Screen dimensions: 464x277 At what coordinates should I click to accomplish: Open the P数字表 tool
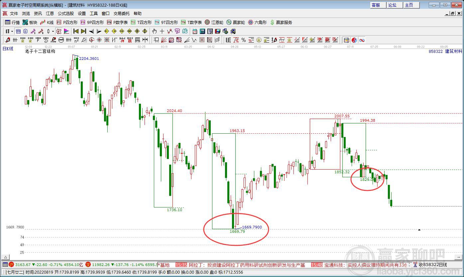[117, 22]
